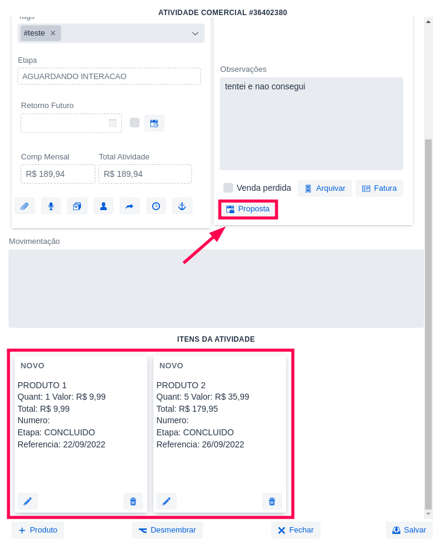The image size is (448, 544).
Task: Toggle the Venda perdida checkbox
Action: point(228,188)
